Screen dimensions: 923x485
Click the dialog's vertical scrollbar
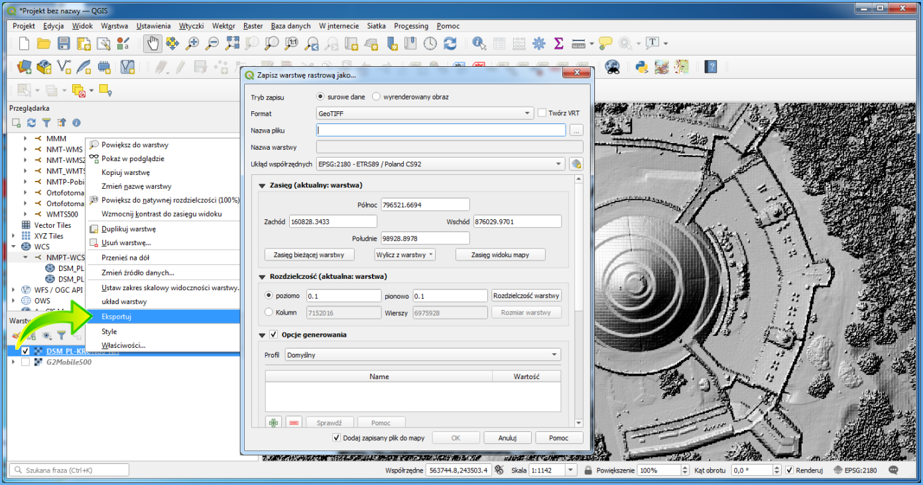pyautogui.click(x=578, y=301)
